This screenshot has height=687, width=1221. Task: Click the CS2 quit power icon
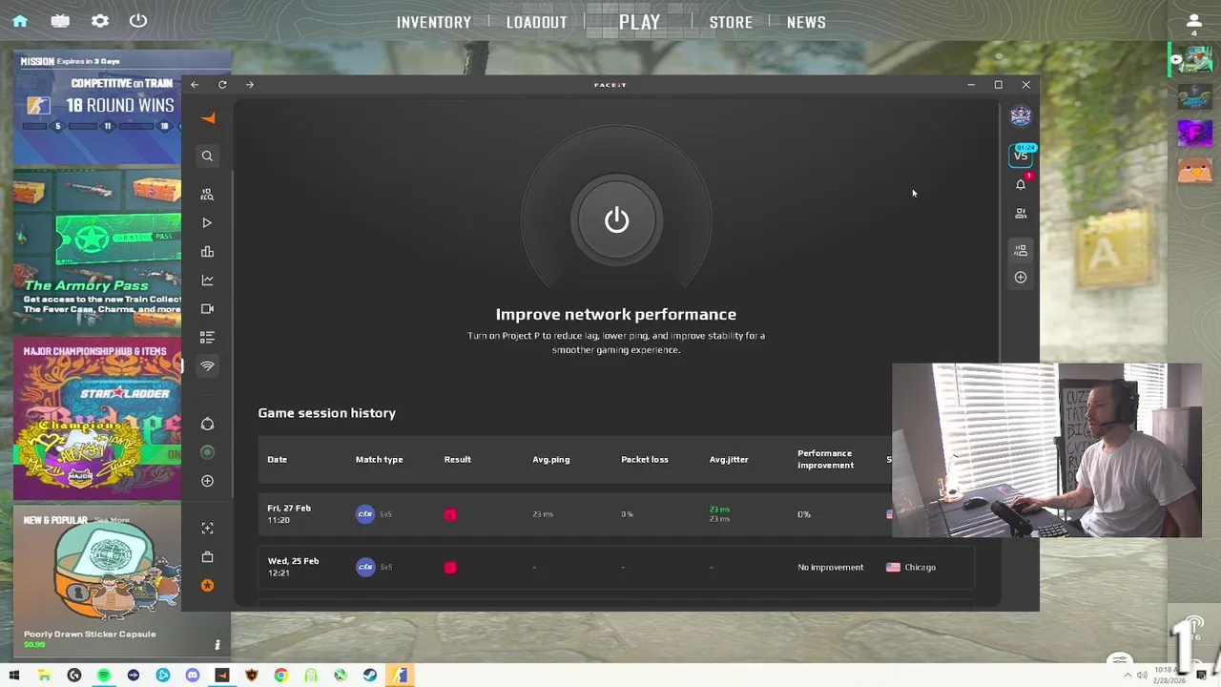(138, 21)
